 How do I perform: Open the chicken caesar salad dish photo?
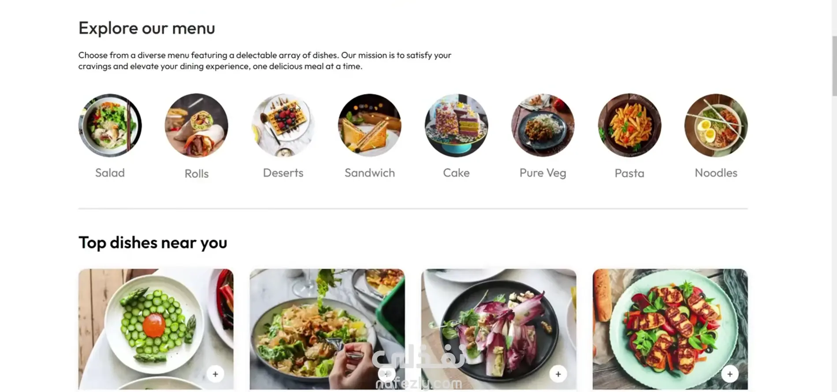(327, 329)
